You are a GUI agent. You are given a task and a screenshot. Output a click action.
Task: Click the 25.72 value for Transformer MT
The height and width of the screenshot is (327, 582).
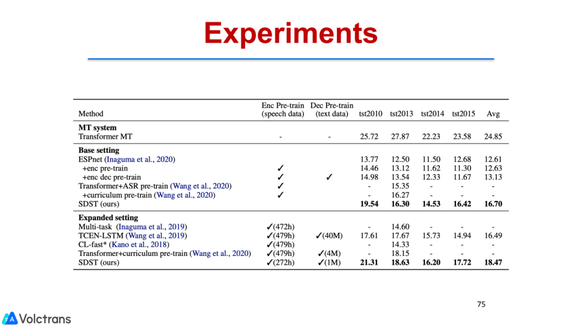[x=369, y=137]
